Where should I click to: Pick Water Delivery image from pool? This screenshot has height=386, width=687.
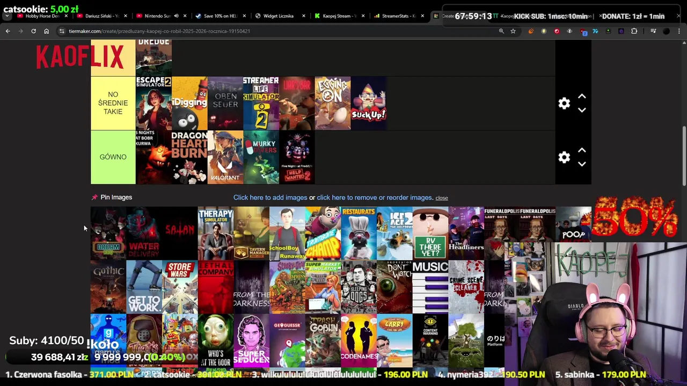[144, 233]
